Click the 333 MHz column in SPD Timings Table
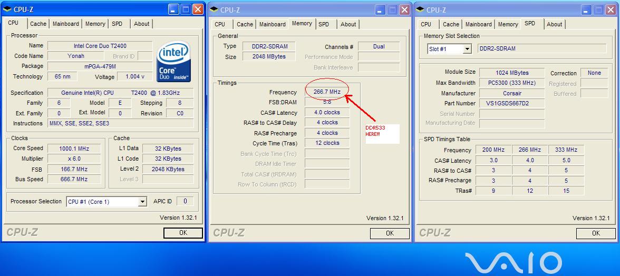The image size is (620, 276). coord(566,150)
